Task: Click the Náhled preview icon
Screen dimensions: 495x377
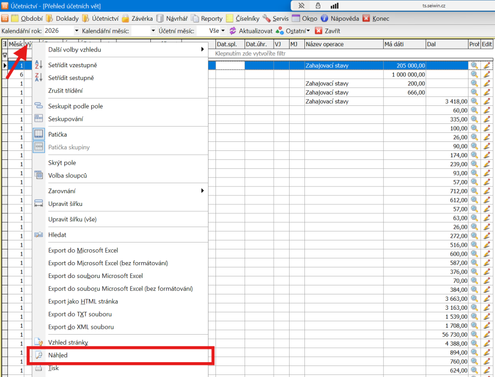Action: tap(39, 355)
